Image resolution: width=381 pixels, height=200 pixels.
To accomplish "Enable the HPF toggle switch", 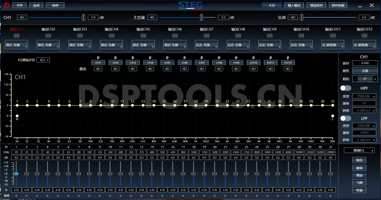I will click(x=346, y=88).
